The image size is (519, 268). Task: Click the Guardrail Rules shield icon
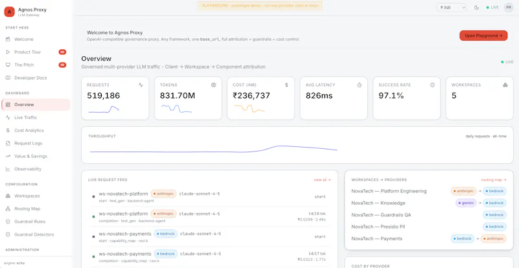pyautogui.click(x=8, y=222)
